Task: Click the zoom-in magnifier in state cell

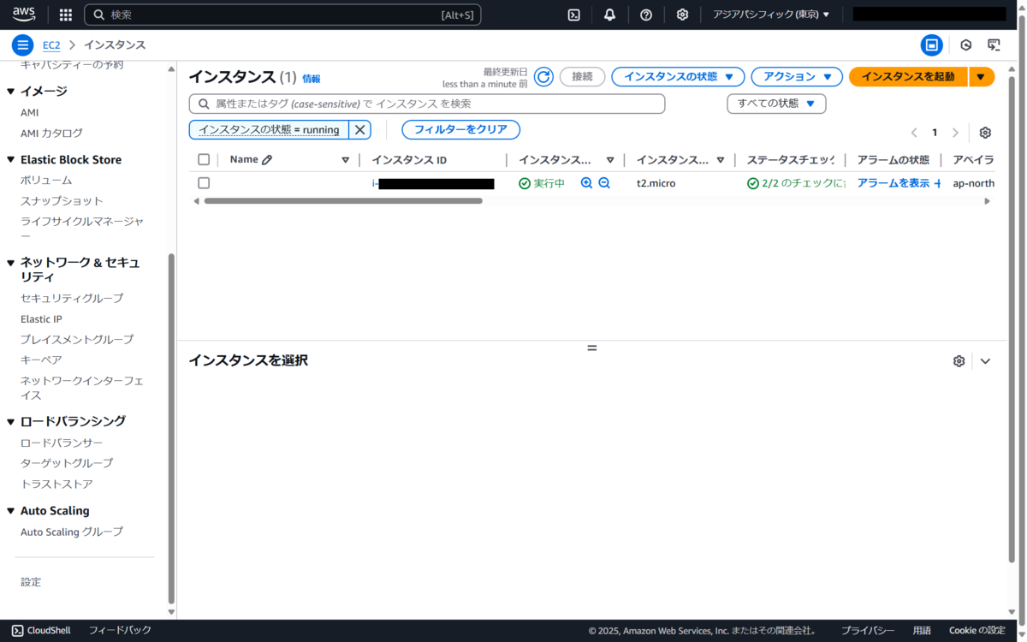Action: click(586, 183)
